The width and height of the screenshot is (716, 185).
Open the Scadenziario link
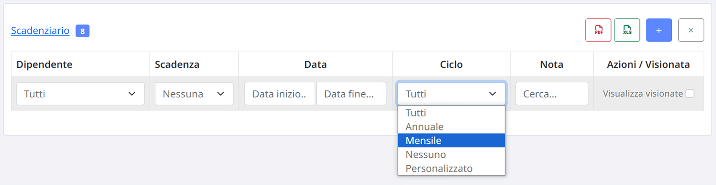click(x=40, y=31)
